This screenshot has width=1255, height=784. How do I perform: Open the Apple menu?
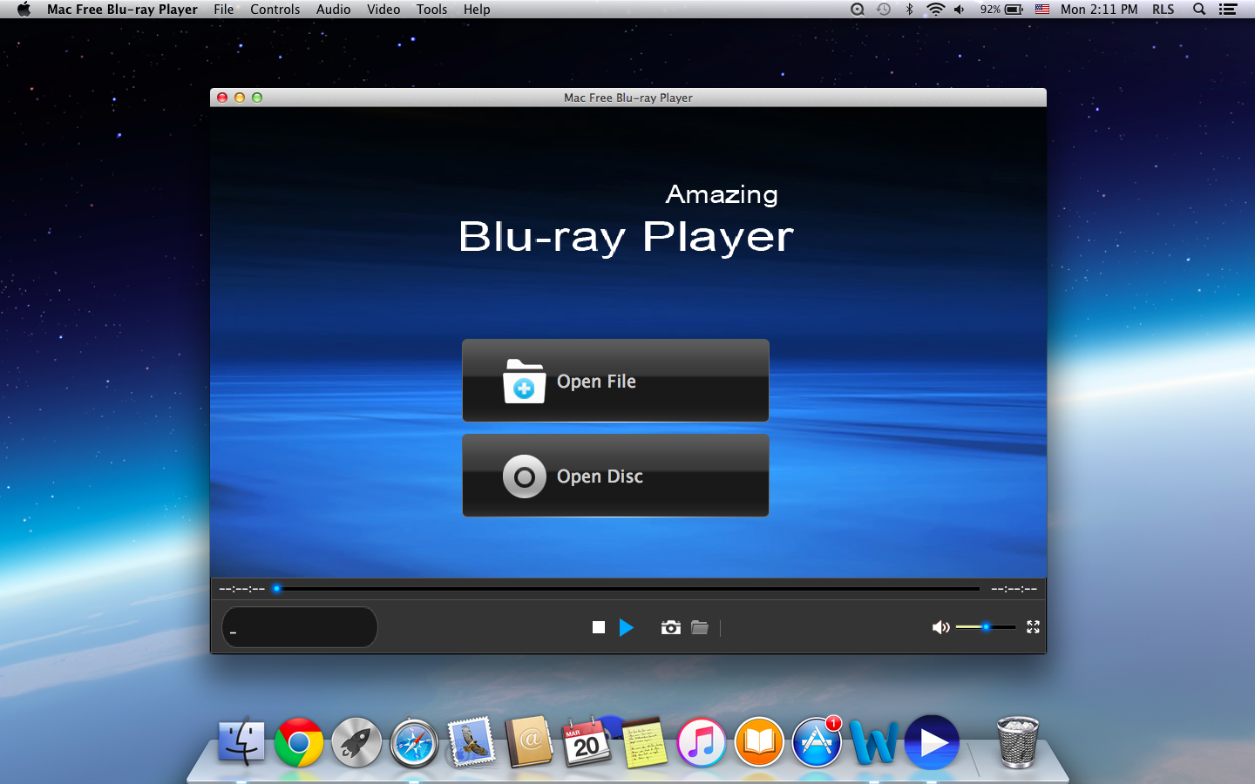tap(24, 10)
